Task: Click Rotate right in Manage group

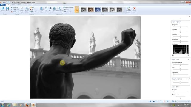Action: [15, 10]
